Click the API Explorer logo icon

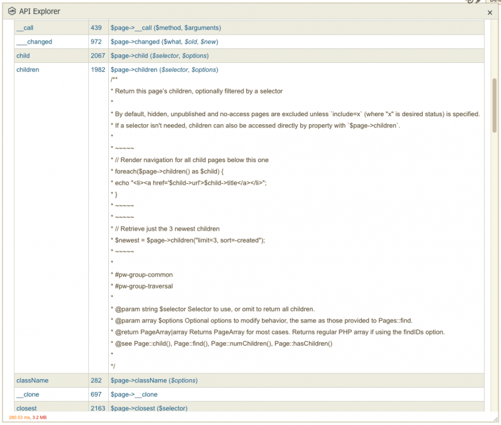pyautogui.click(x=12, y=11)
